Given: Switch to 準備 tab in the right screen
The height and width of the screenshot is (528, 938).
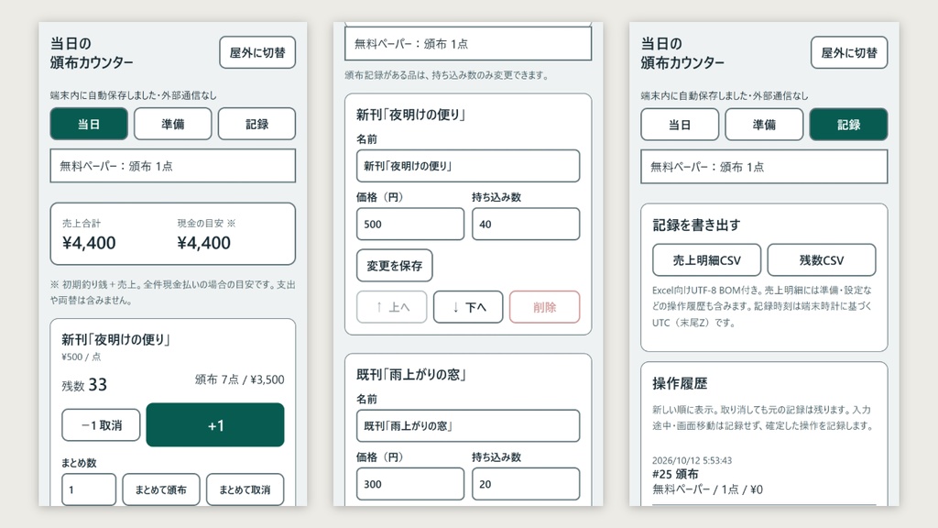Looking at the screenshot, I should [x=764, y=125].
